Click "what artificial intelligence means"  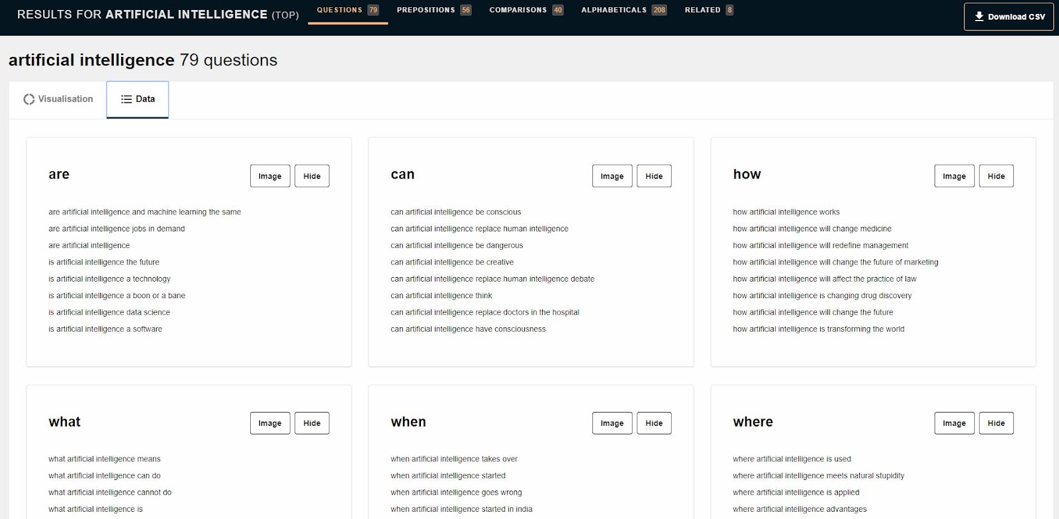click(105, 459)
